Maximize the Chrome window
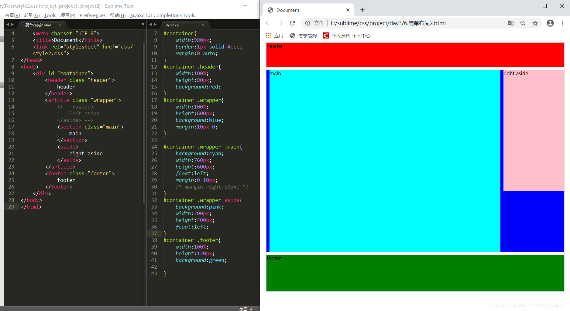 (x=544, y=6)
